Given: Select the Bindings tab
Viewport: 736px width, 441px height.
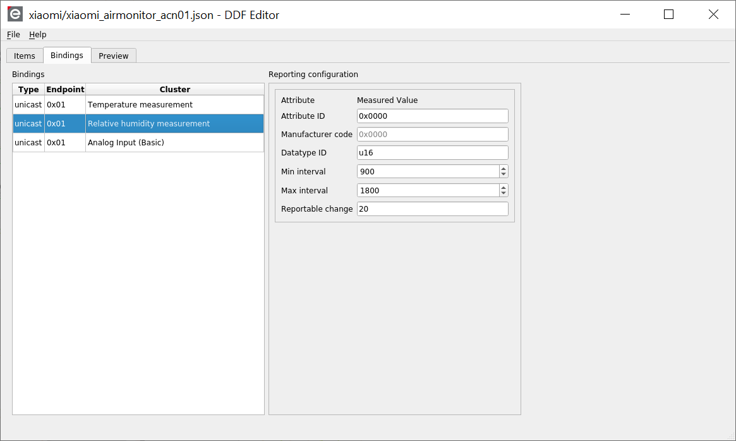Looking at the screenshot, I should coord(67,55).
